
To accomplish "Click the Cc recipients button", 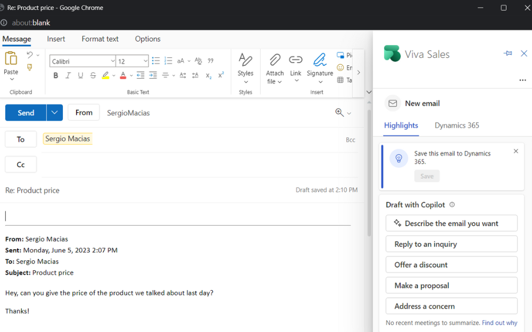I will click(21, 165).
